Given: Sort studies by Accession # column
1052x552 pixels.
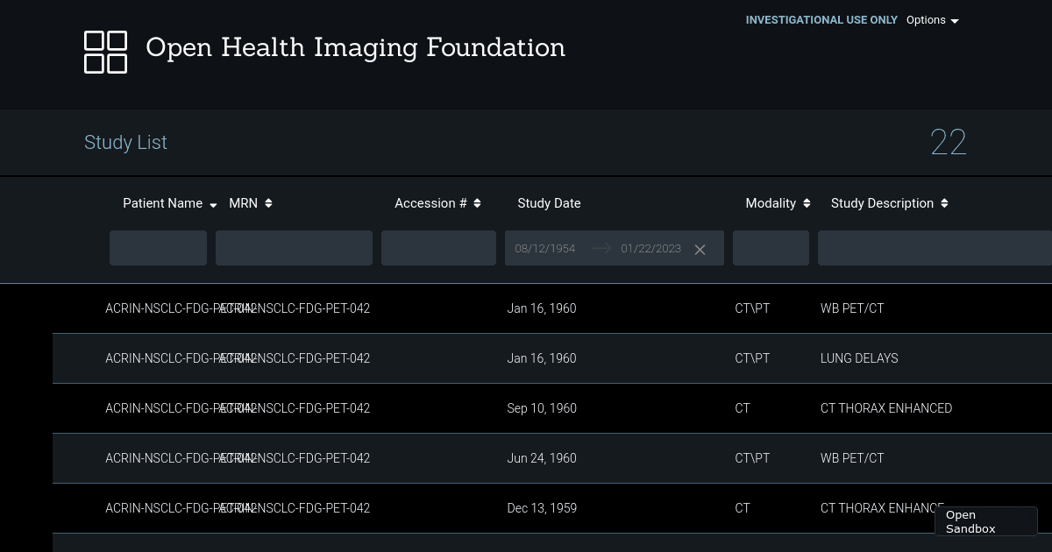Looking at the screenshot, I should click(x=437, y=203).
